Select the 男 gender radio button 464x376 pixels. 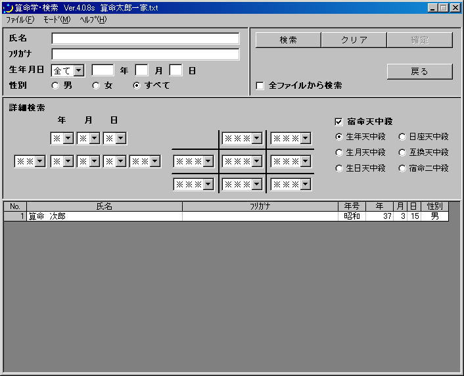pyautogui.click(x=55, y=85)
